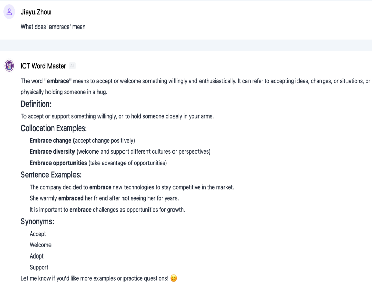Click the sentence about new technologies

[x=132, y=187]
